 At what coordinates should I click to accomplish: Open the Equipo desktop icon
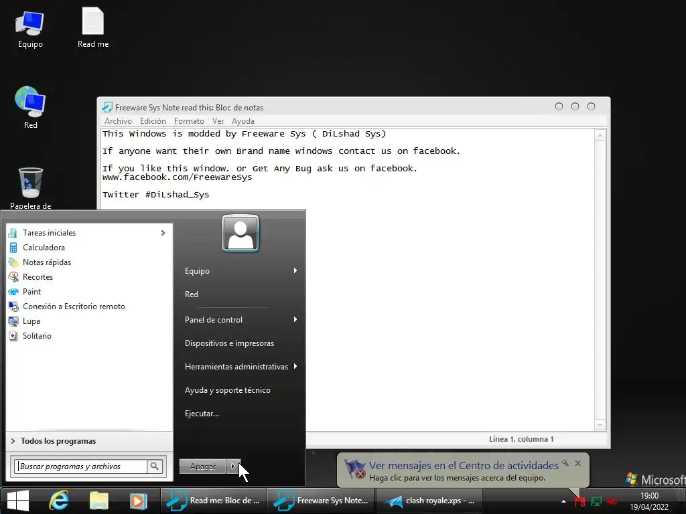29,29
